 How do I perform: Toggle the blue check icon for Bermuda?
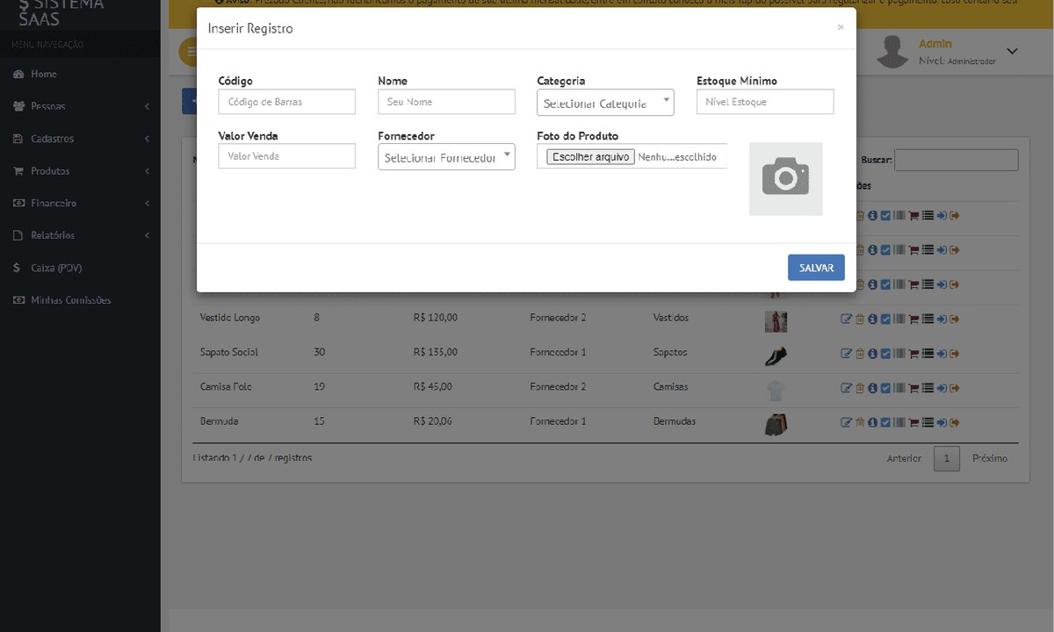pos(885,422)
